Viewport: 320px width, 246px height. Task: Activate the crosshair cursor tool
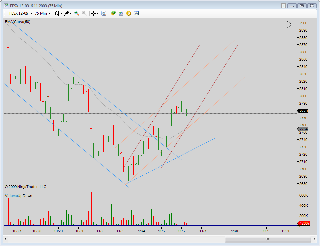point(94,13)
